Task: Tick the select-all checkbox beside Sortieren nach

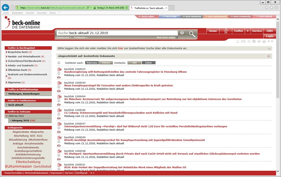Action: [x=59, y=63]
